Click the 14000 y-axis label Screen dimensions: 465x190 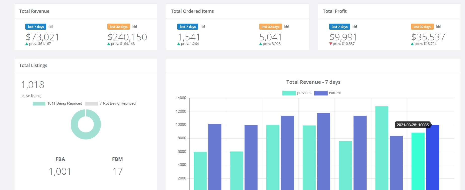point(181,98)
